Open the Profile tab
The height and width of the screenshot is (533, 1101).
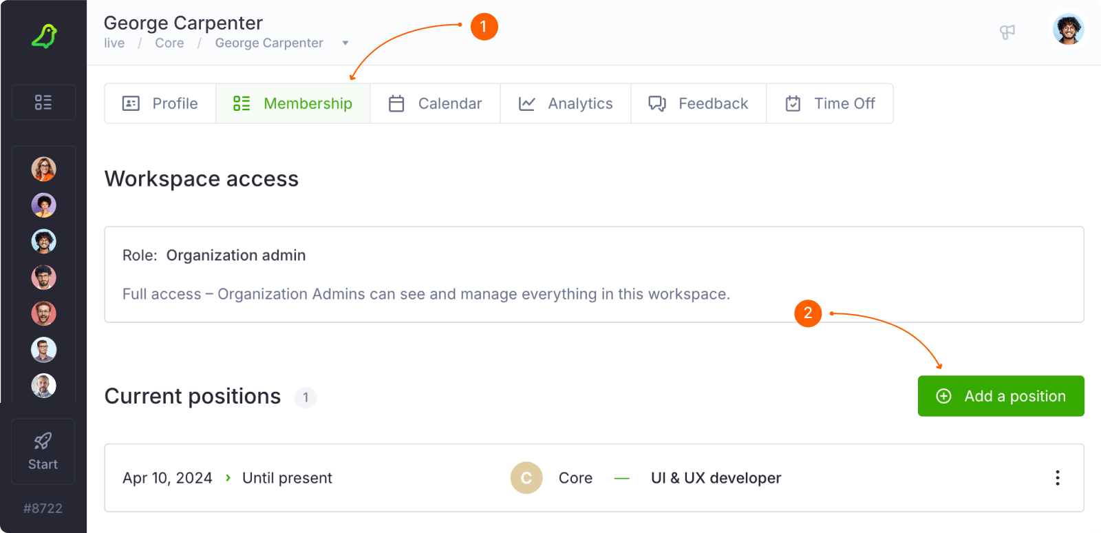pos(160,103)
